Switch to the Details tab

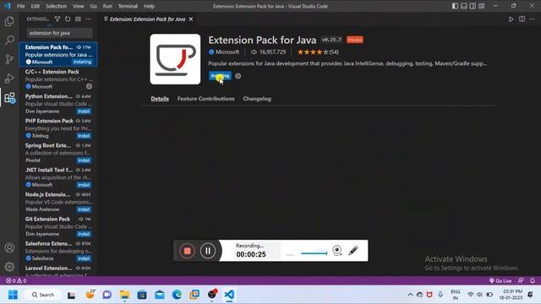160,99
